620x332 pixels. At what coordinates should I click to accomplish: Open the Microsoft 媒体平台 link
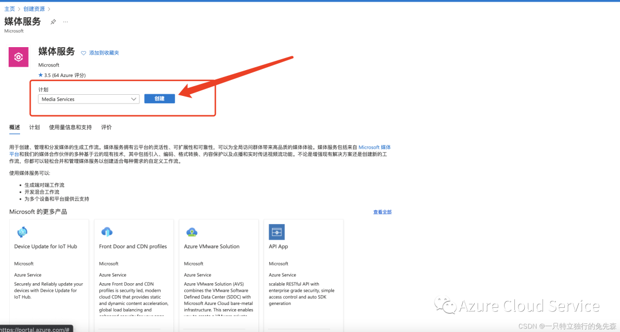coord(374,147)
